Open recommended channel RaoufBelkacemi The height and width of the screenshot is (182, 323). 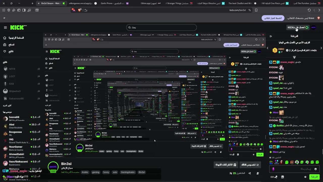click(21, 163)
